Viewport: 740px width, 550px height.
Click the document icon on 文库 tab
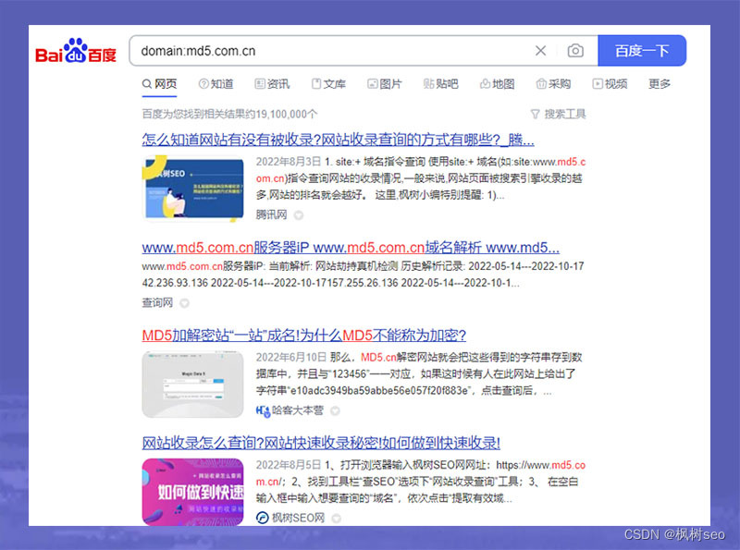point(316,84)
